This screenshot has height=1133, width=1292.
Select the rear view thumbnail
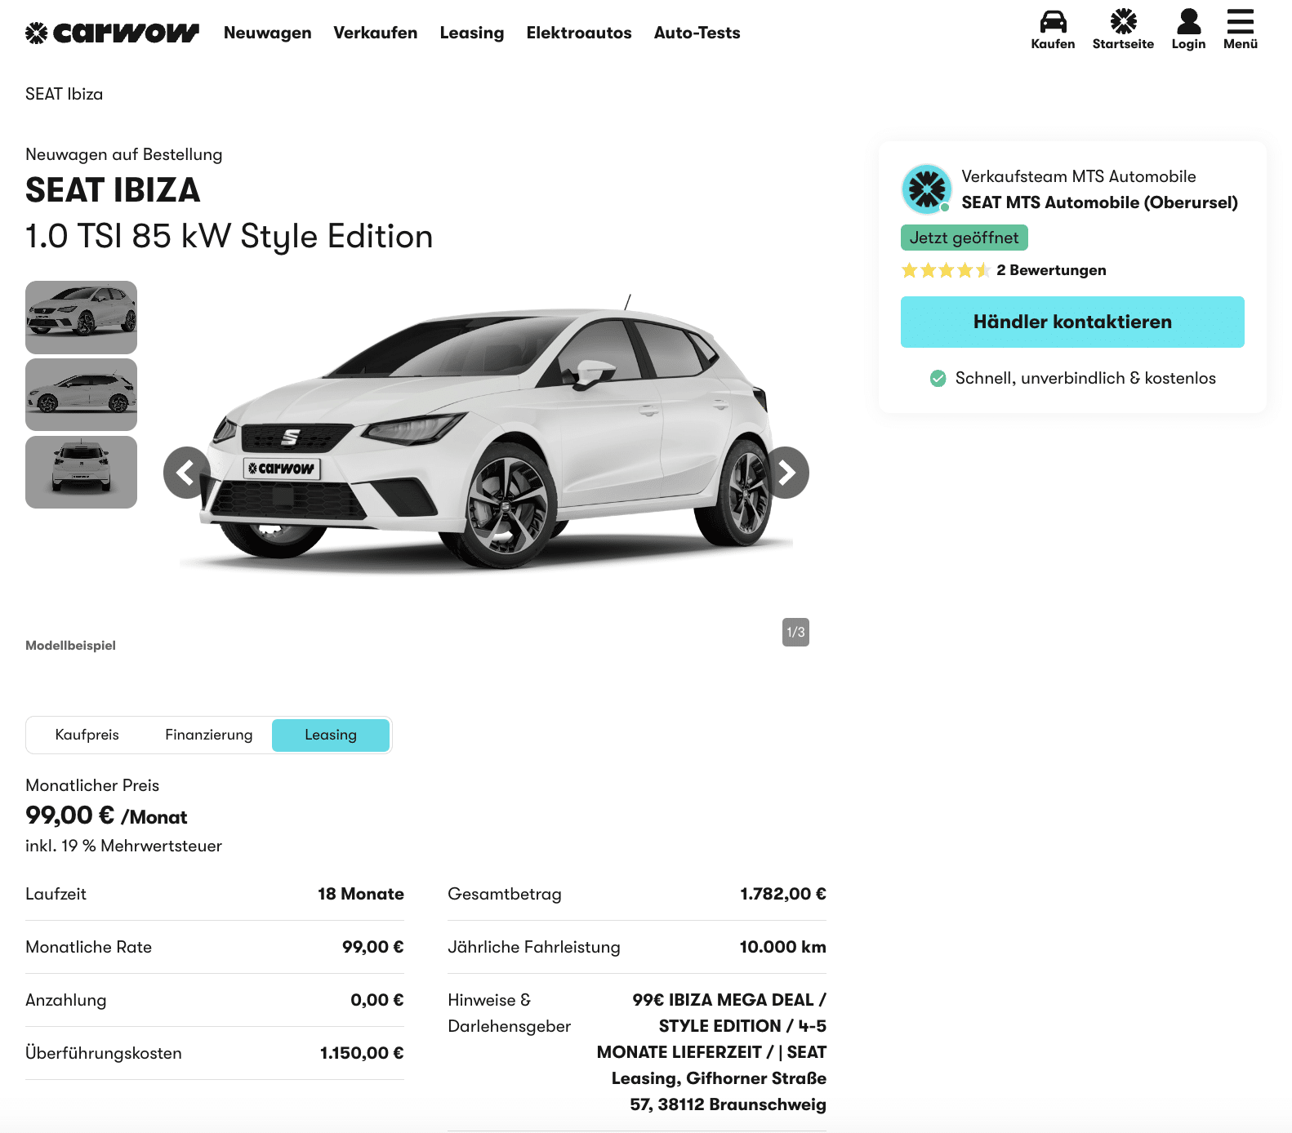81,472
